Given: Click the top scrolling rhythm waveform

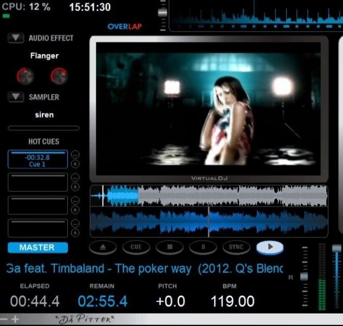Looking at the screenshot, I should (x=256, y=15).
